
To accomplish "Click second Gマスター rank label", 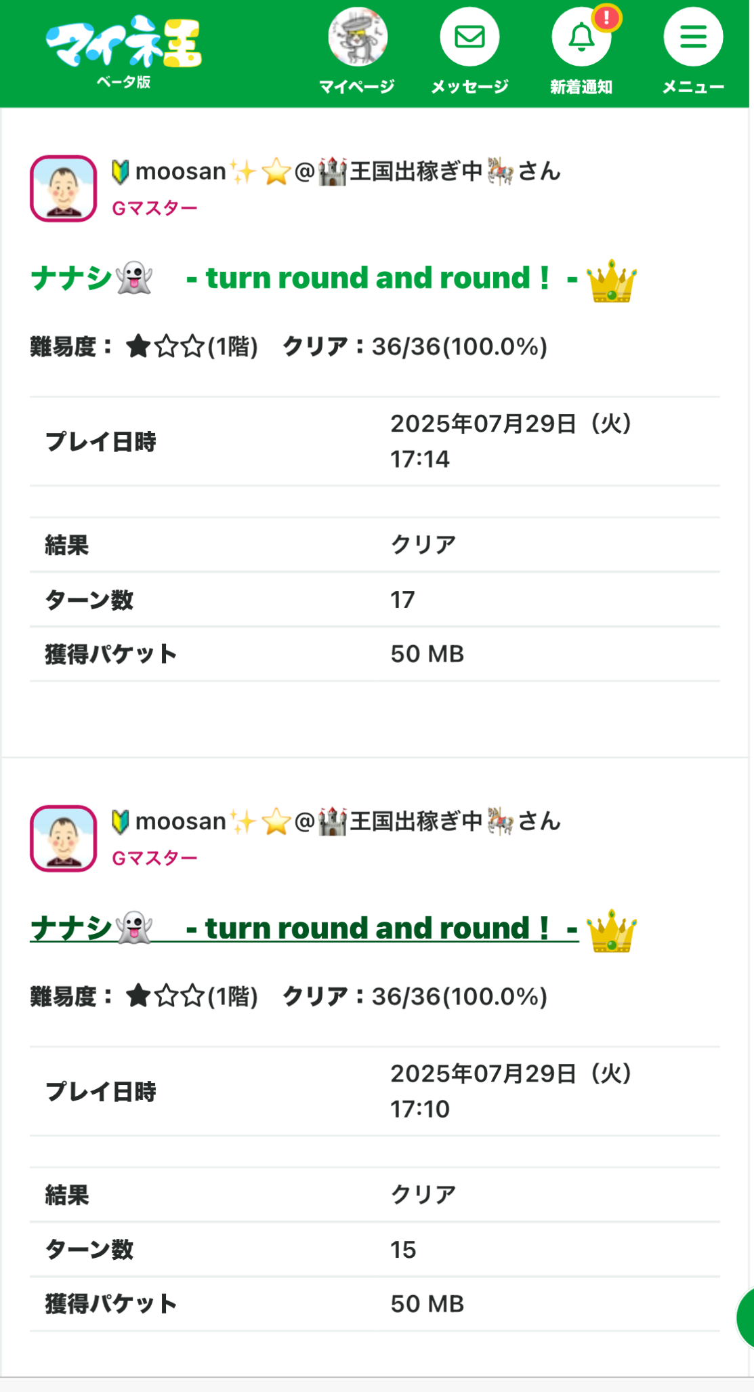I will [x=154, y=858].
